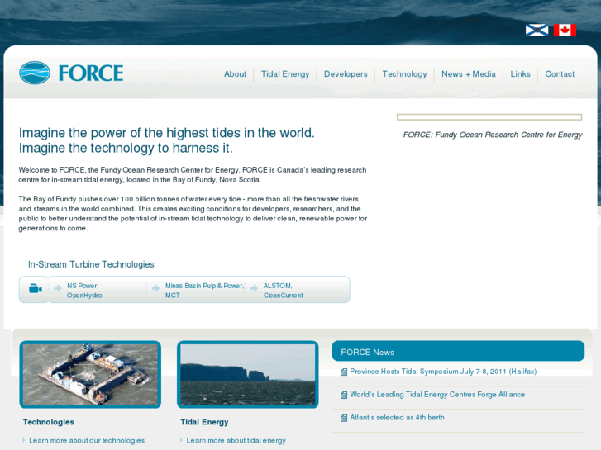The image size is (601, 450).
Task: Click the Technologies heading
Action: (48, 422)
